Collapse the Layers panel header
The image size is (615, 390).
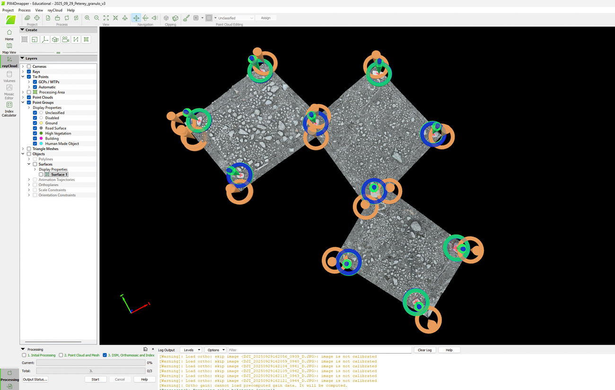(22, 58)
